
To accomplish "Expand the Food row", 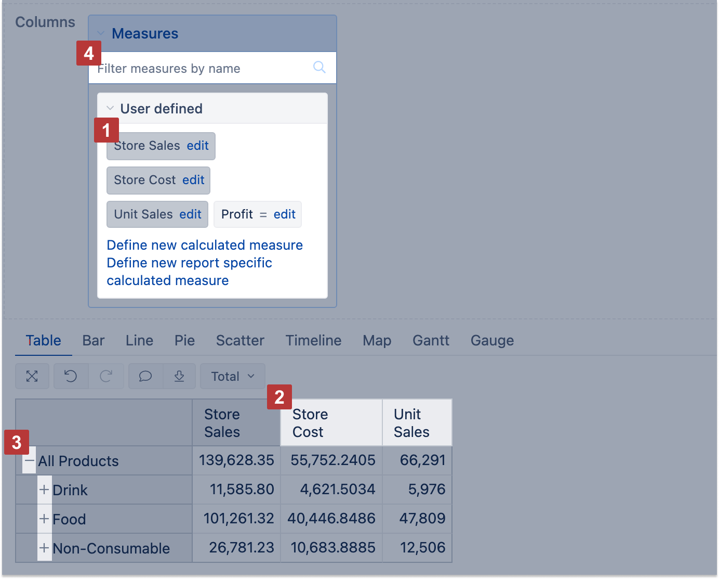I will 44,519.
